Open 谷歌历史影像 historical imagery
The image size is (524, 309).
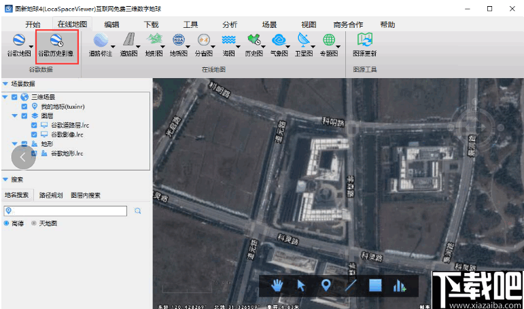tap(56, 45)
